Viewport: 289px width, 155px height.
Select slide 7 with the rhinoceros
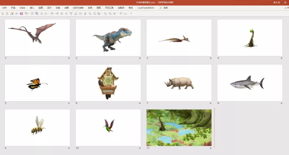click(179, 83)
